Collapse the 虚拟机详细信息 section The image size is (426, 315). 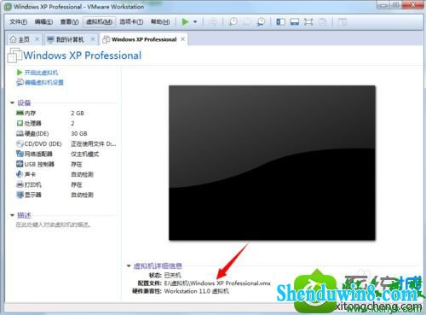[129, 265]
